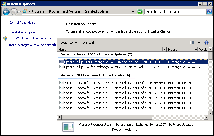The height and width of the screenshot is (136, 214).
Task: Open the Program column filter dropdown
Action: coord(196,50)
